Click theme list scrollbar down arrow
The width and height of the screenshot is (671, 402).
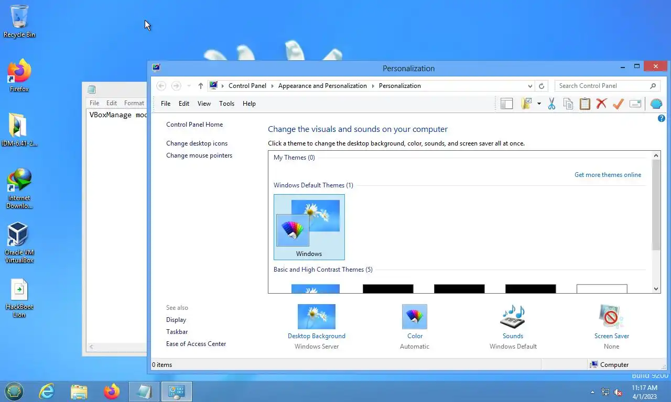[x=656, y=288]
